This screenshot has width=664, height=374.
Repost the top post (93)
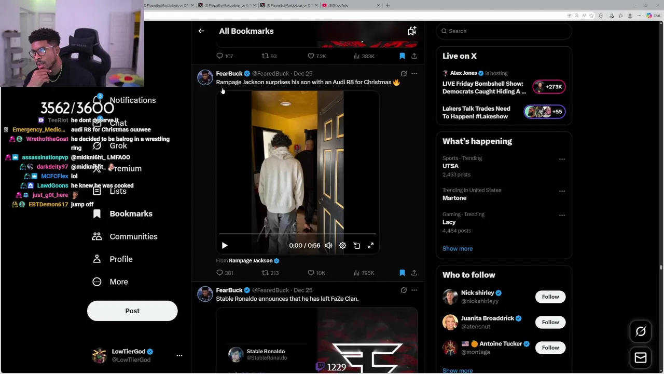(x=269, y=56)
